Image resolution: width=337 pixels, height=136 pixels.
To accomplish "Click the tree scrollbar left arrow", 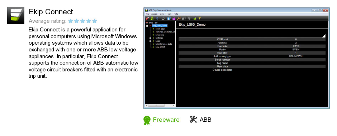I will coord(147,105).
